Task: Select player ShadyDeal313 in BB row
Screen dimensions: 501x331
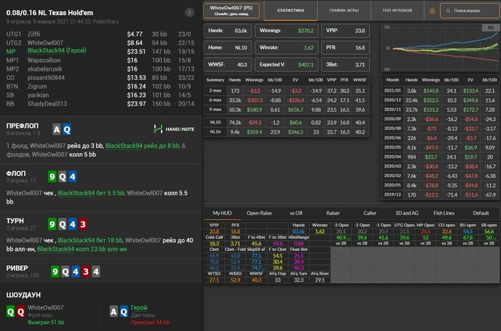Action: coord(47,104)
